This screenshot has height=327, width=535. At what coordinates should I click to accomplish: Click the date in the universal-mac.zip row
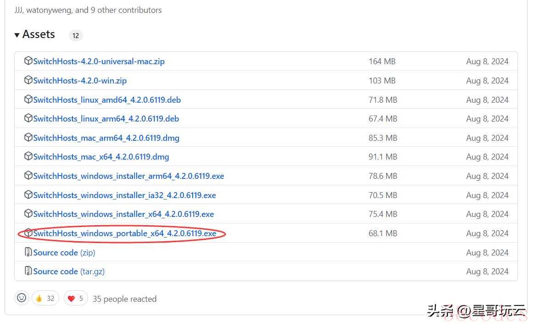(487, 61)
